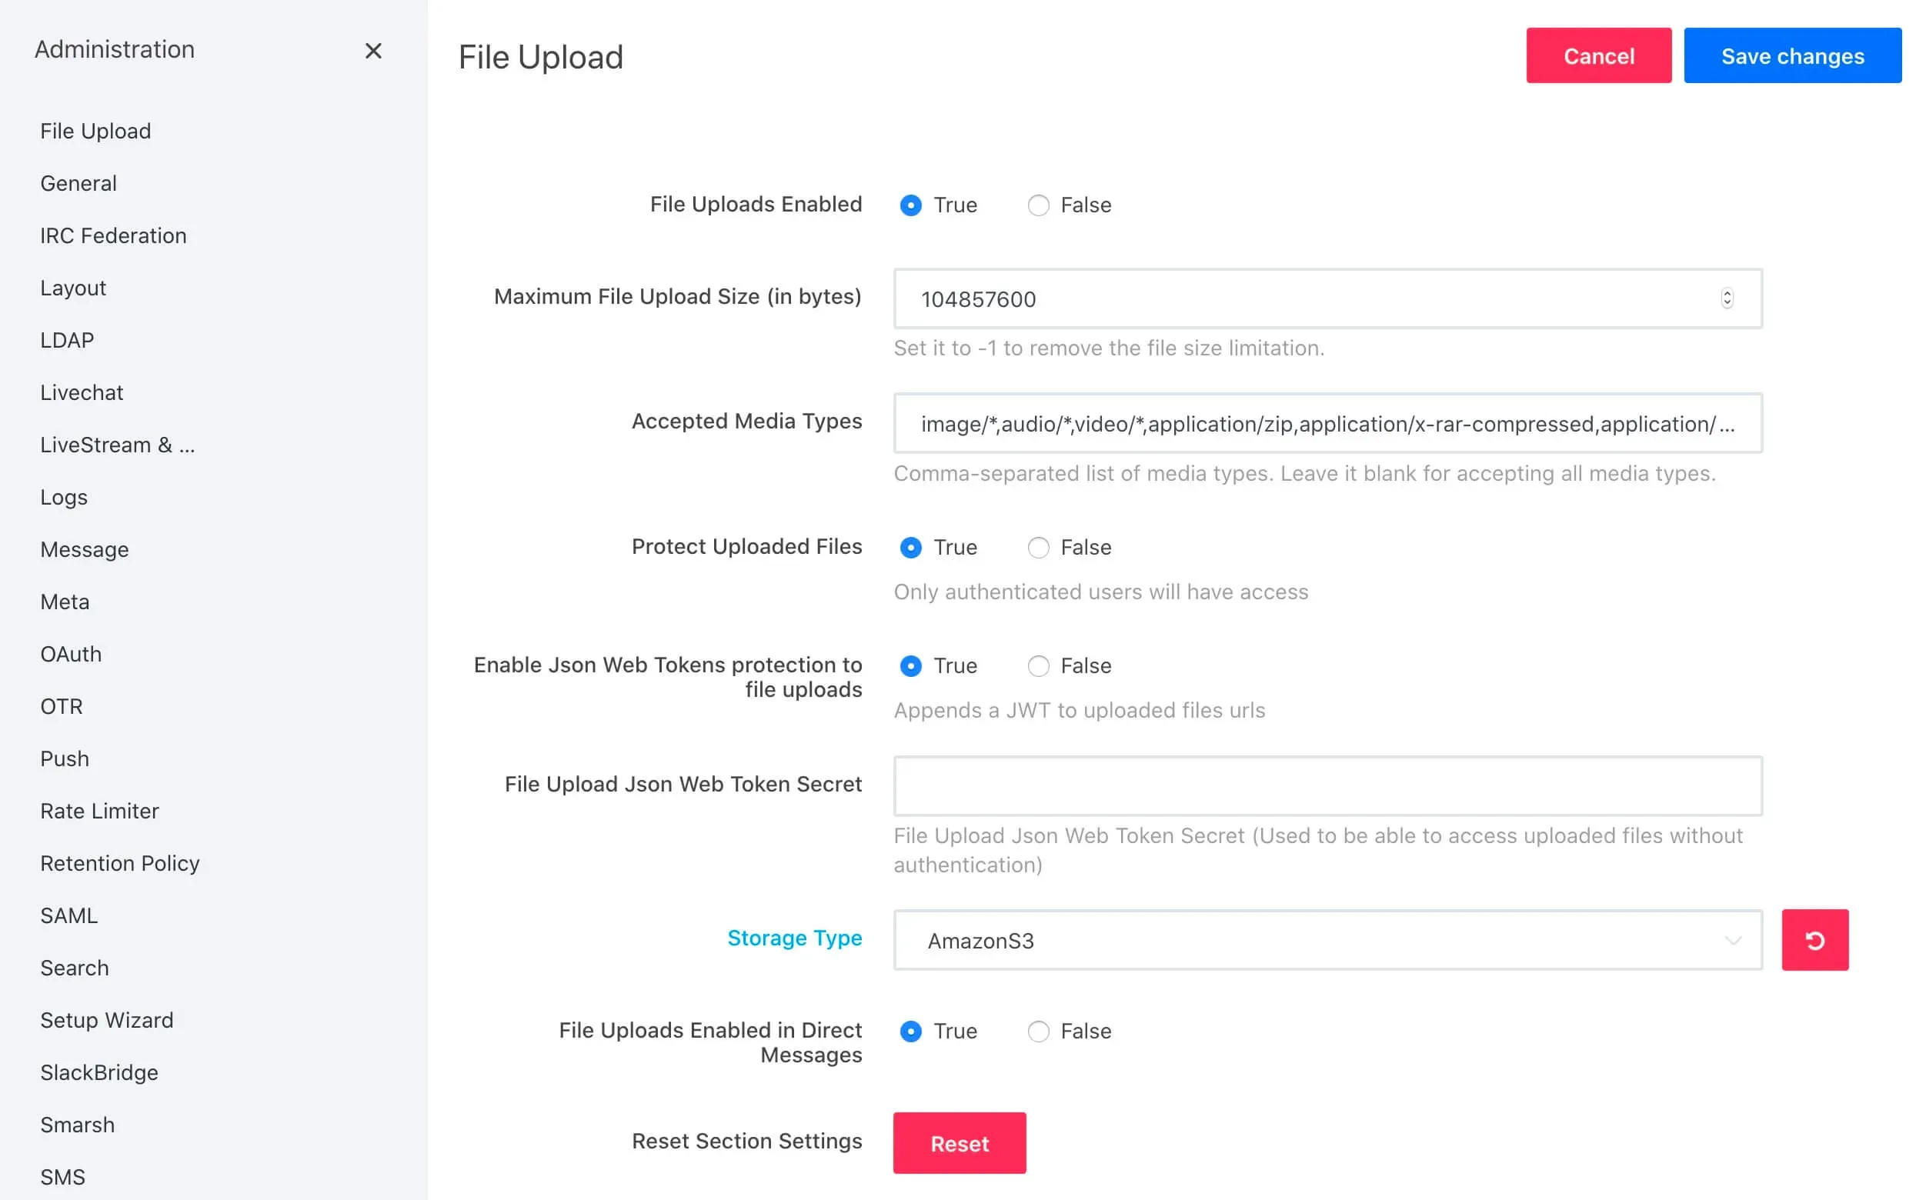Open Retention Policy settings

pos(120,864)
